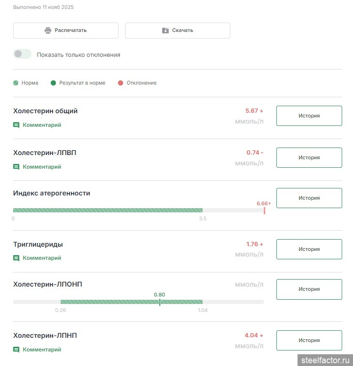The height and width of the screenshot is (366, 353).
Task: Open Комментарий link under Холестерин общий
Action: 42,125
